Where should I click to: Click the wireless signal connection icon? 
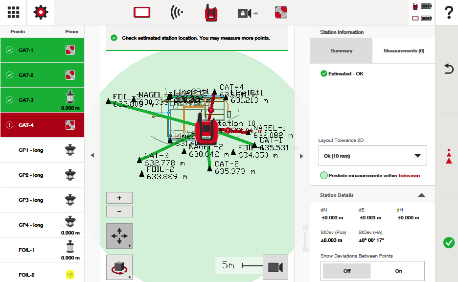tap(177, 12)
